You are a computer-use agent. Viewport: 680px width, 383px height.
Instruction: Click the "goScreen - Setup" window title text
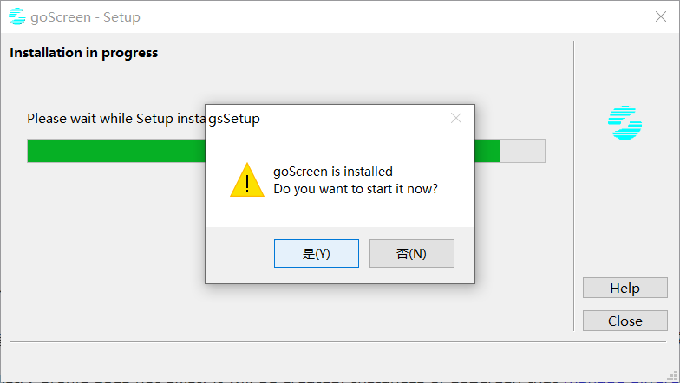(86, 17)
